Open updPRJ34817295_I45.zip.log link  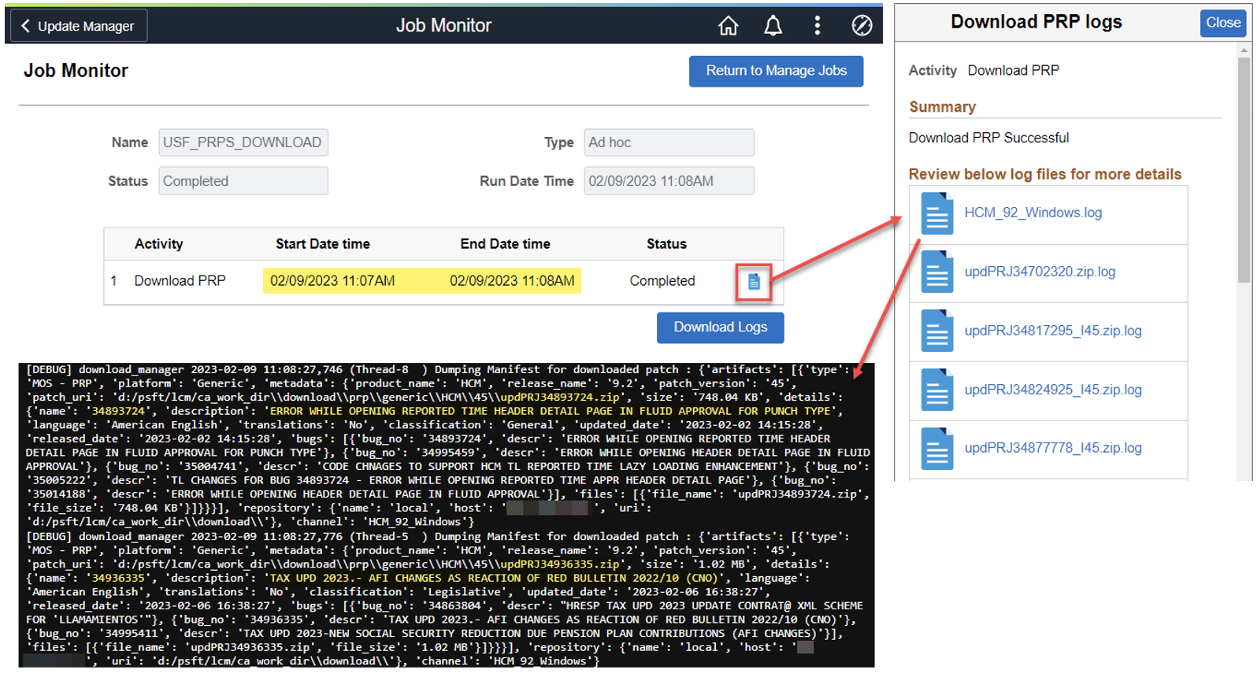[1053, 331]
